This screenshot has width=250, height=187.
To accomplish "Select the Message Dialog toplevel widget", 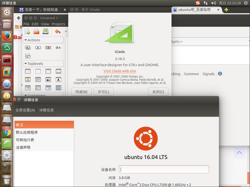I will (x=28, y=88).
